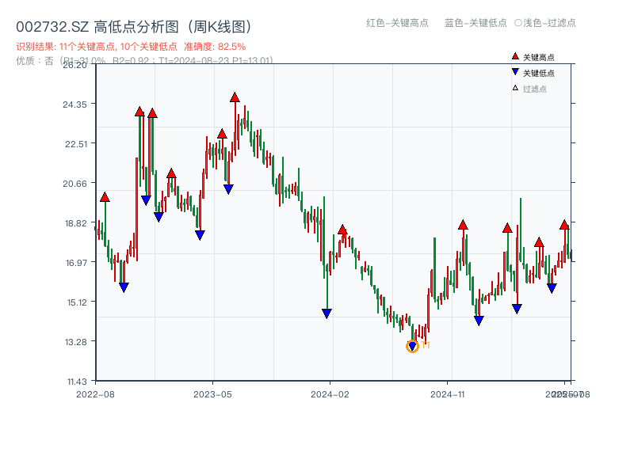Click the blue 关键低点 triangle icon in legend
634x475 pixels.
[515, 73]
